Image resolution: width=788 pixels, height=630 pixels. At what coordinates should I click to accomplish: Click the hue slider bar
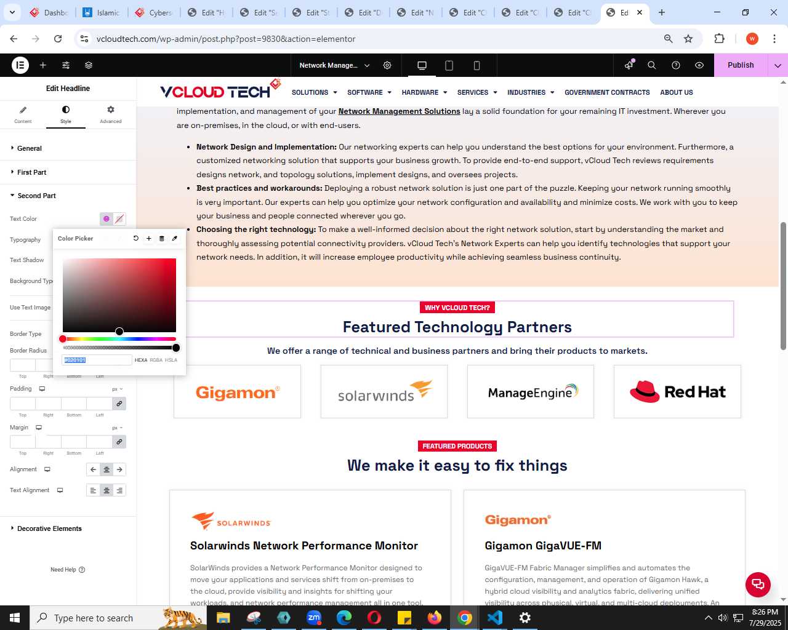coord(119,339)
